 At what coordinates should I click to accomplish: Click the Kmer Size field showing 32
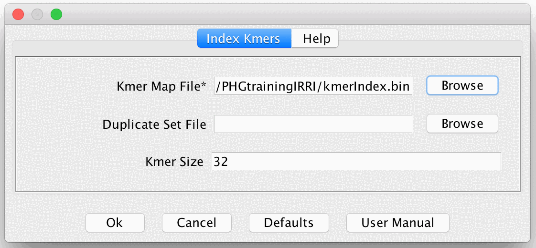356,161
